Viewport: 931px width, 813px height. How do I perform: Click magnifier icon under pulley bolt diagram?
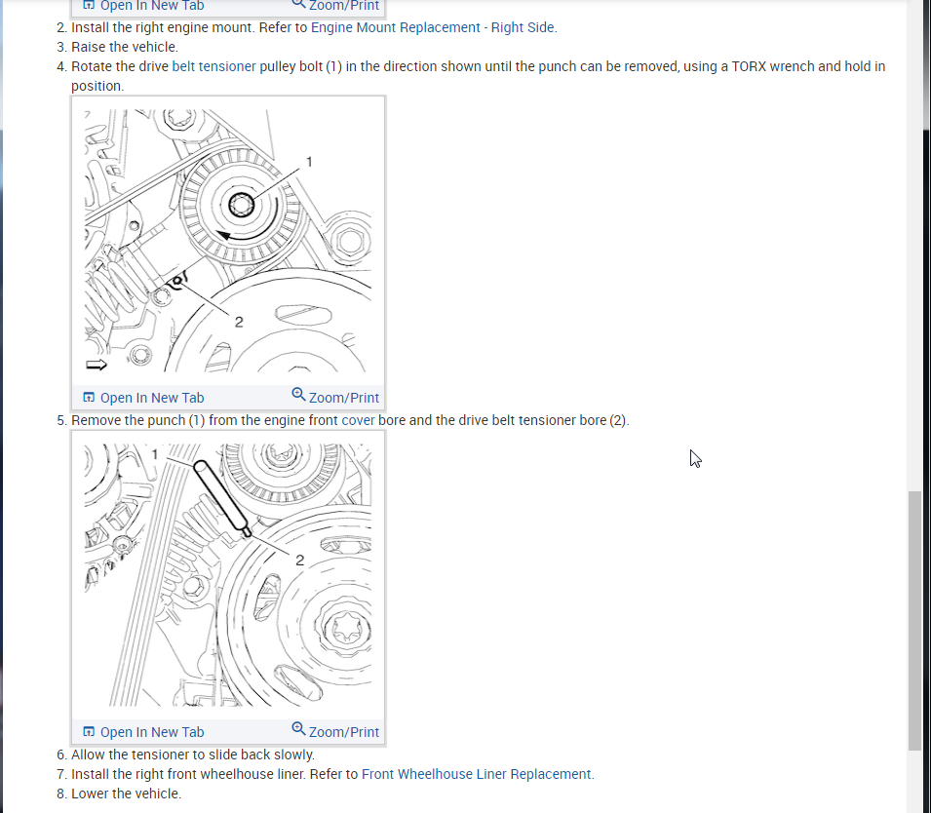pyautogui.click(x=298, y=395)
